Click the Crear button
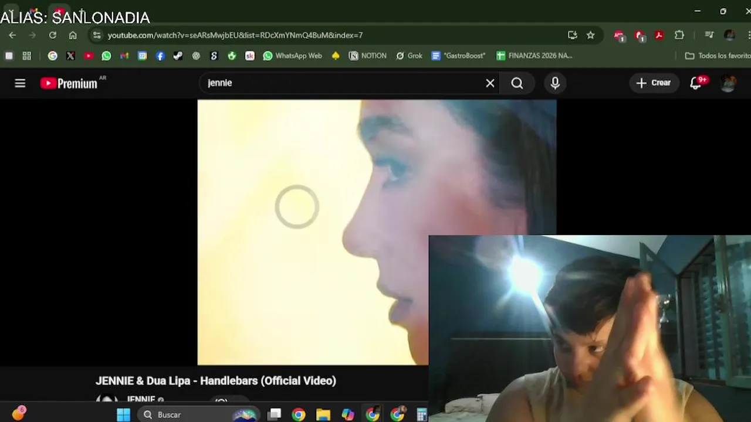 click(x=654, y=83)
